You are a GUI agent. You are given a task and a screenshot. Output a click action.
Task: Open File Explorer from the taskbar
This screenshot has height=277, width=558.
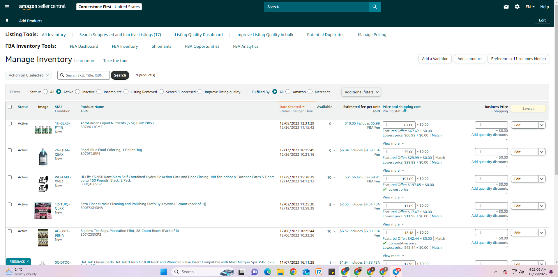coord(280,272)
